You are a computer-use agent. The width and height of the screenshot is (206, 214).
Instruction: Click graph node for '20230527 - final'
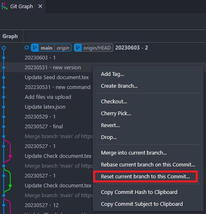click(x=4, y=127)
